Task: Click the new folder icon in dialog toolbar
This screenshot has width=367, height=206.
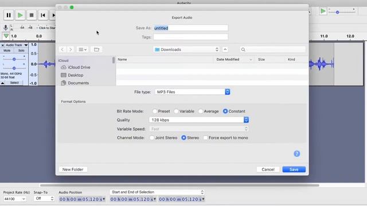Action: [96, 50]
